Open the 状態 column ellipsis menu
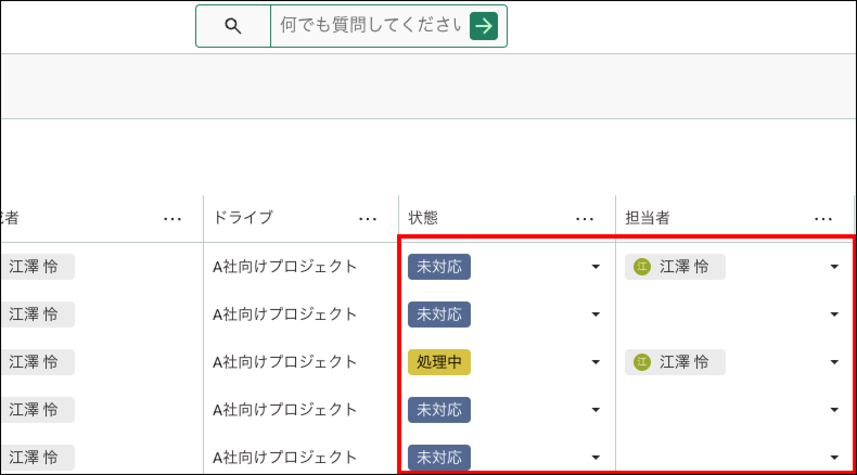The height and width of the screenshot is (475, 857). pyautogui.click(x=584, y=219)
